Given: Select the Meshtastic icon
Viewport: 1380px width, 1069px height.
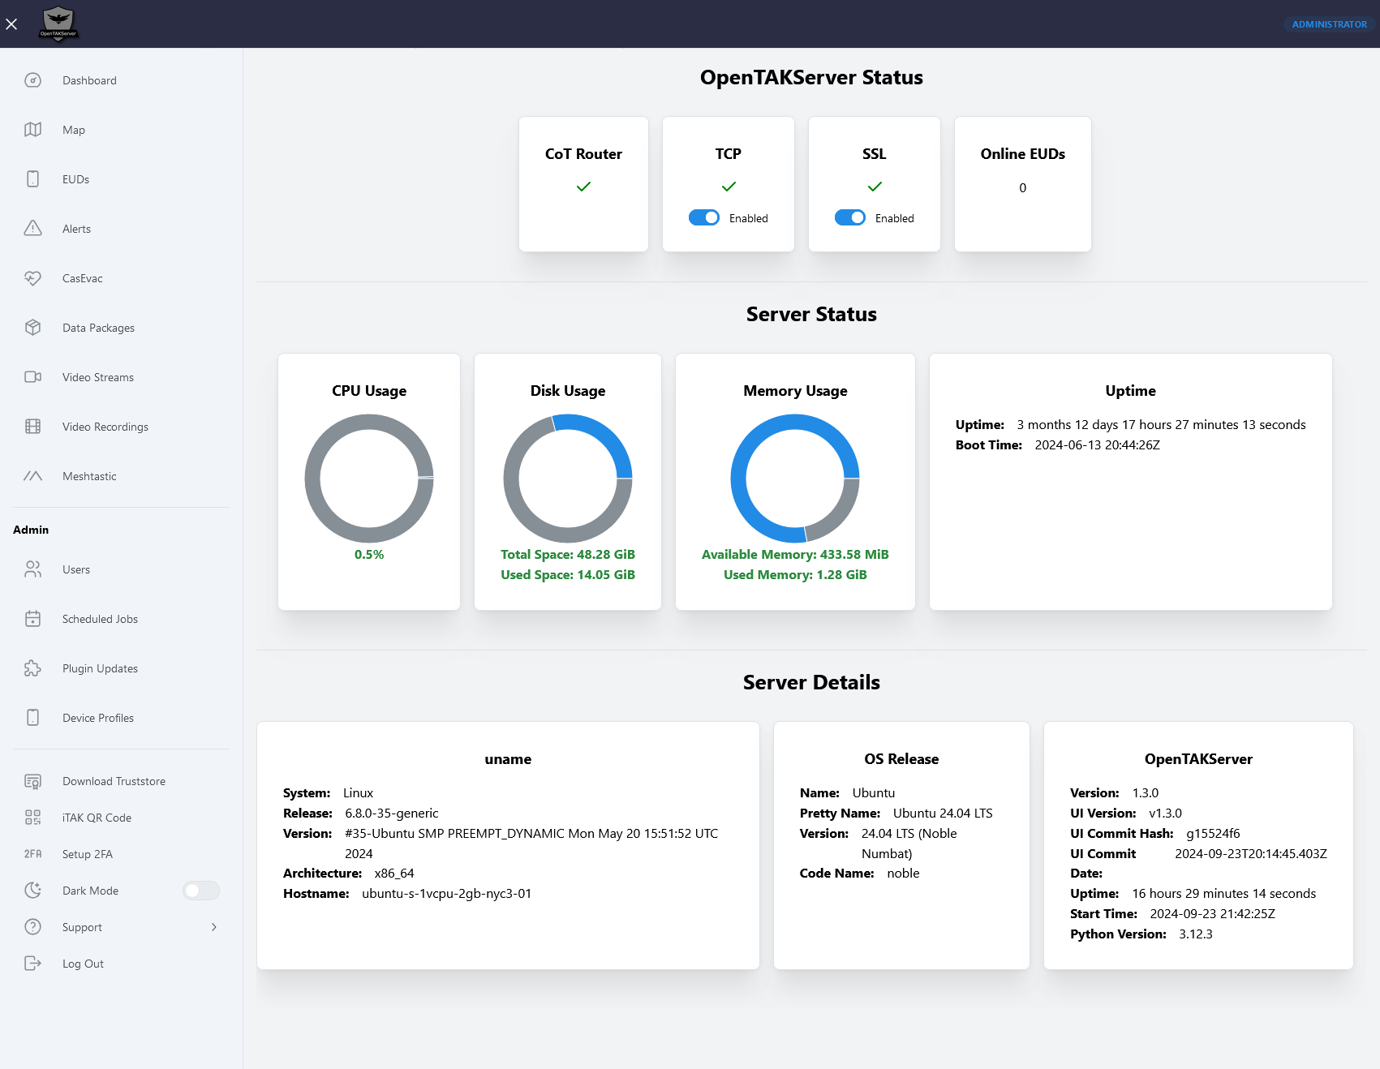Looking at the screenshot, I should tap(32, 476).
